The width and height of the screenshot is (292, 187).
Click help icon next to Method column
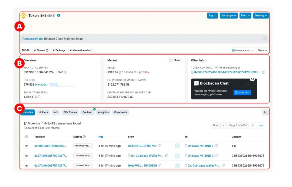(84, 137)
